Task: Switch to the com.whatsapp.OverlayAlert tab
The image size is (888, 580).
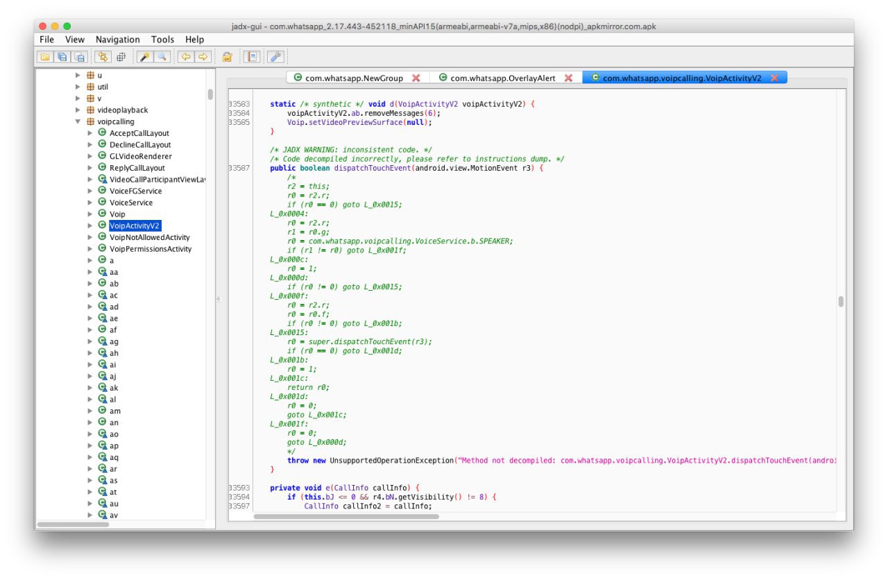Action: coord(506,78)
